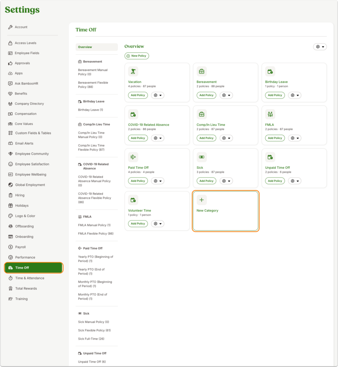Click the Access Levels lock icon
The width and height of the screenshot is (338, 367).
click(10, 43)
